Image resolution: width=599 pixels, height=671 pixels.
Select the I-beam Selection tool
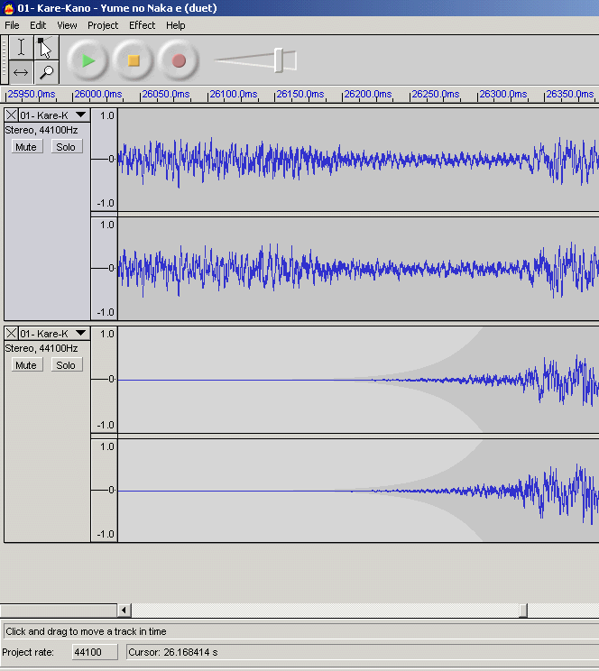pos(21,48)
